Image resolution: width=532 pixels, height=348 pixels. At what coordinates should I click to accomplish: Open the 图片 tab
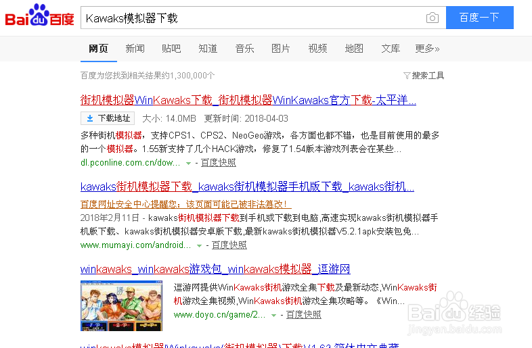(x=281, y=49)
